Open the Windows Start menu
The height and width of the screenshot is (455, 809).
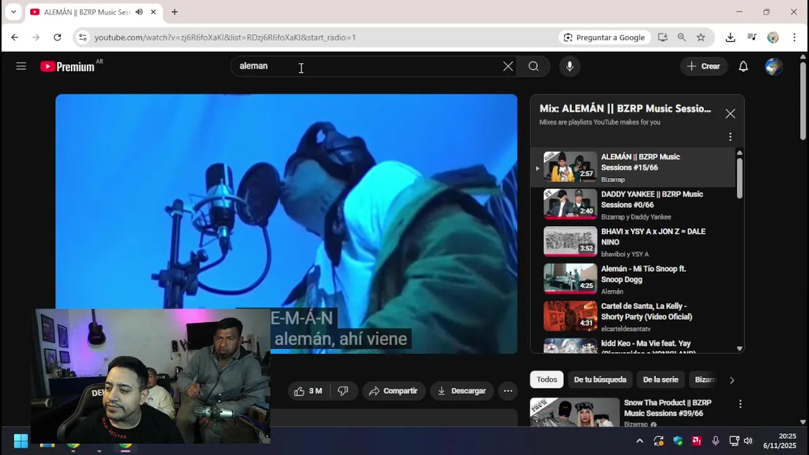pyautogui.click(x=21, y=441)
